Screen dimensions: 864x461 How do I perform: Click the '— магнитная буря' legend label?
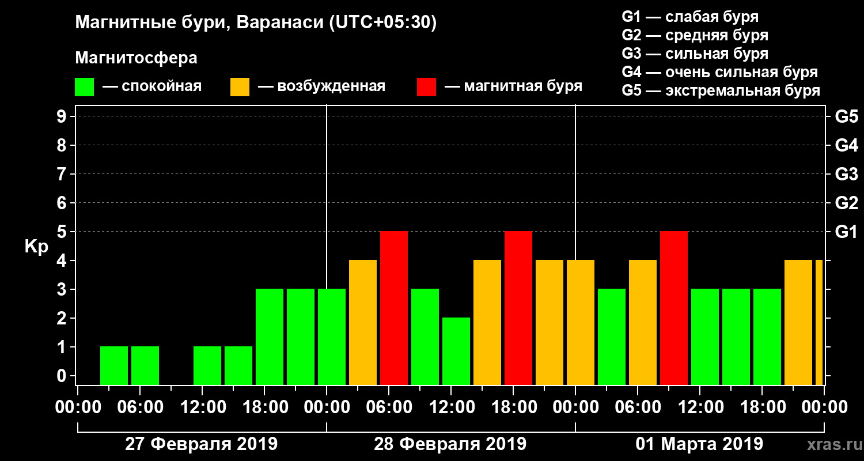click(514, 87)
